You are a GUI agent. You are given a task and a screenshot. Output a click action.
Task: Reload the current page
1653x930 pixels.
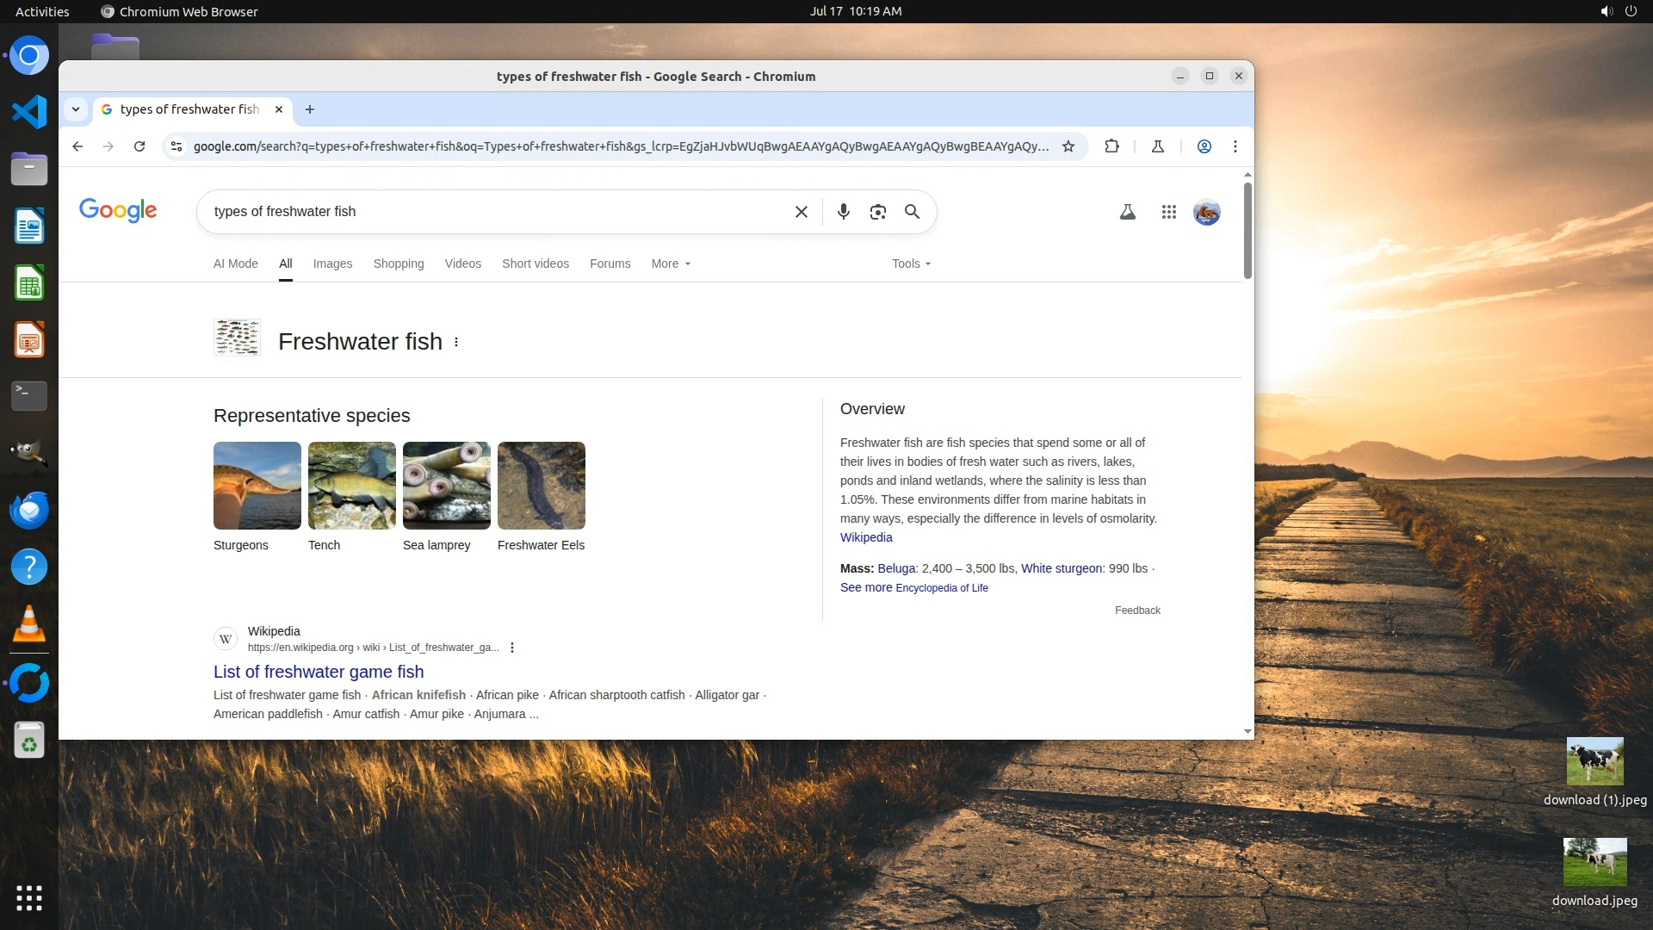[139, 146]
